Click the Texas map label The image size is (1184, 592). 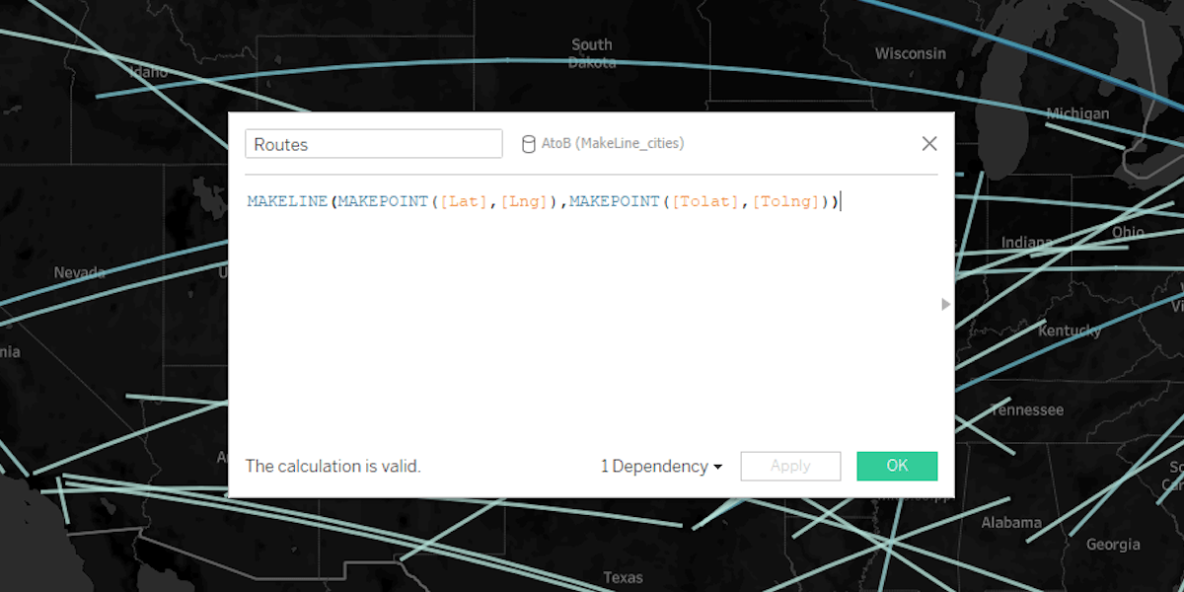[x=623, y=577]
